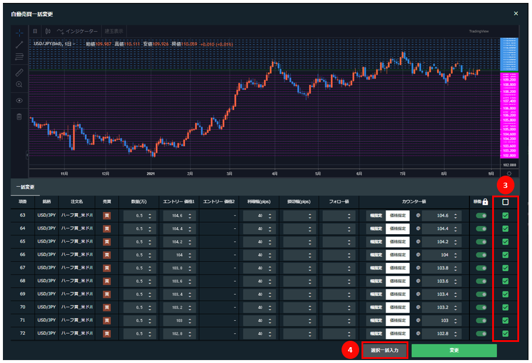Select 価格指定 for row 72 counter value

pyautogui.click(x=398, y=334)
